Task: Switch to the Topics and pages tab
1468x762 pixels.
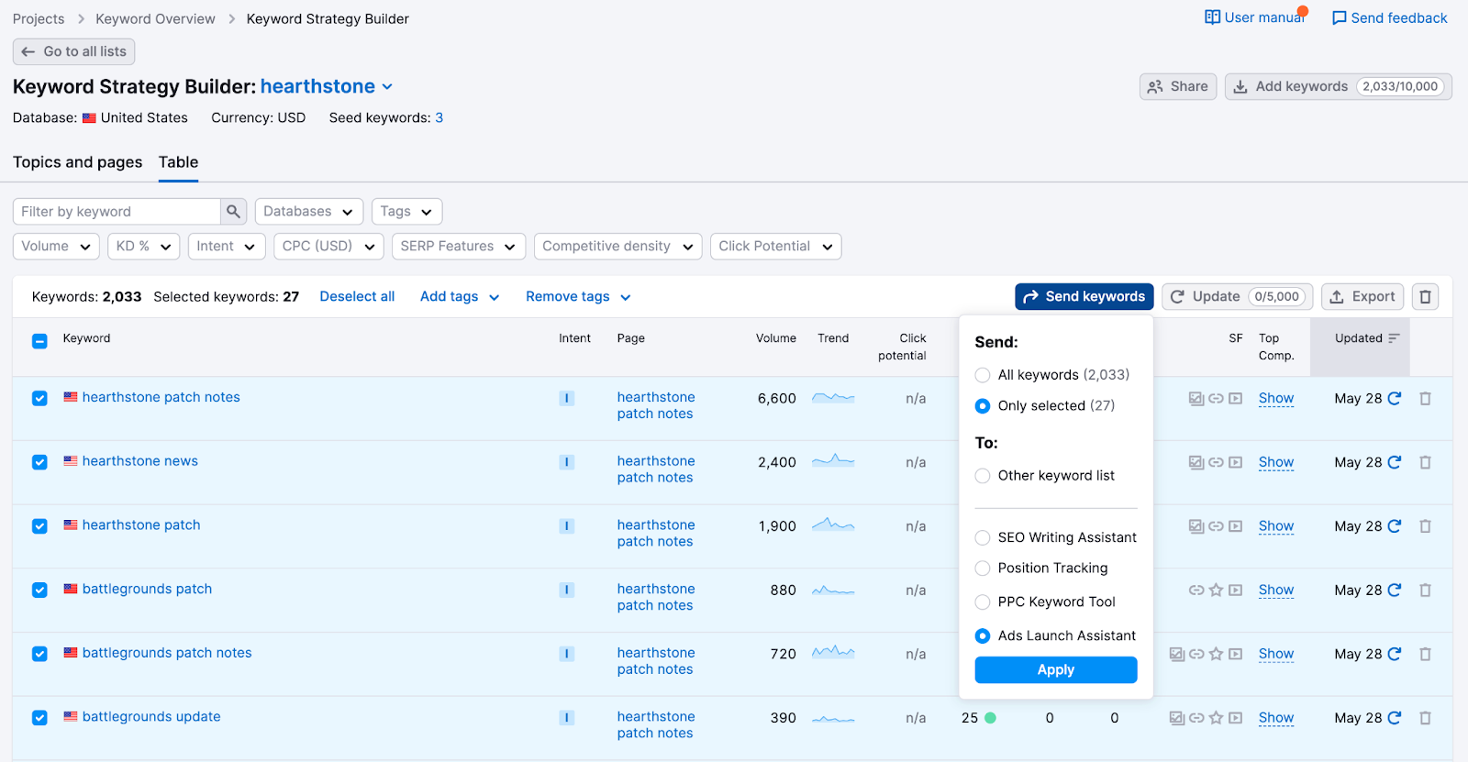Action: [78, 162]
